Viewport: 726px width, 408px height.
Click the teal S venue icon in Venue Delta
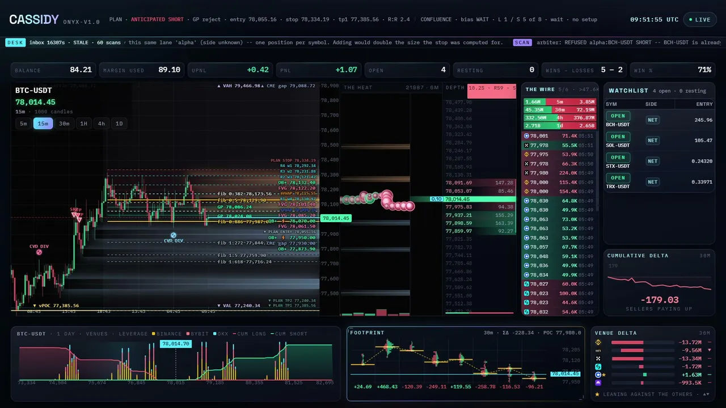pyautogui.click(x=597, y=367)
